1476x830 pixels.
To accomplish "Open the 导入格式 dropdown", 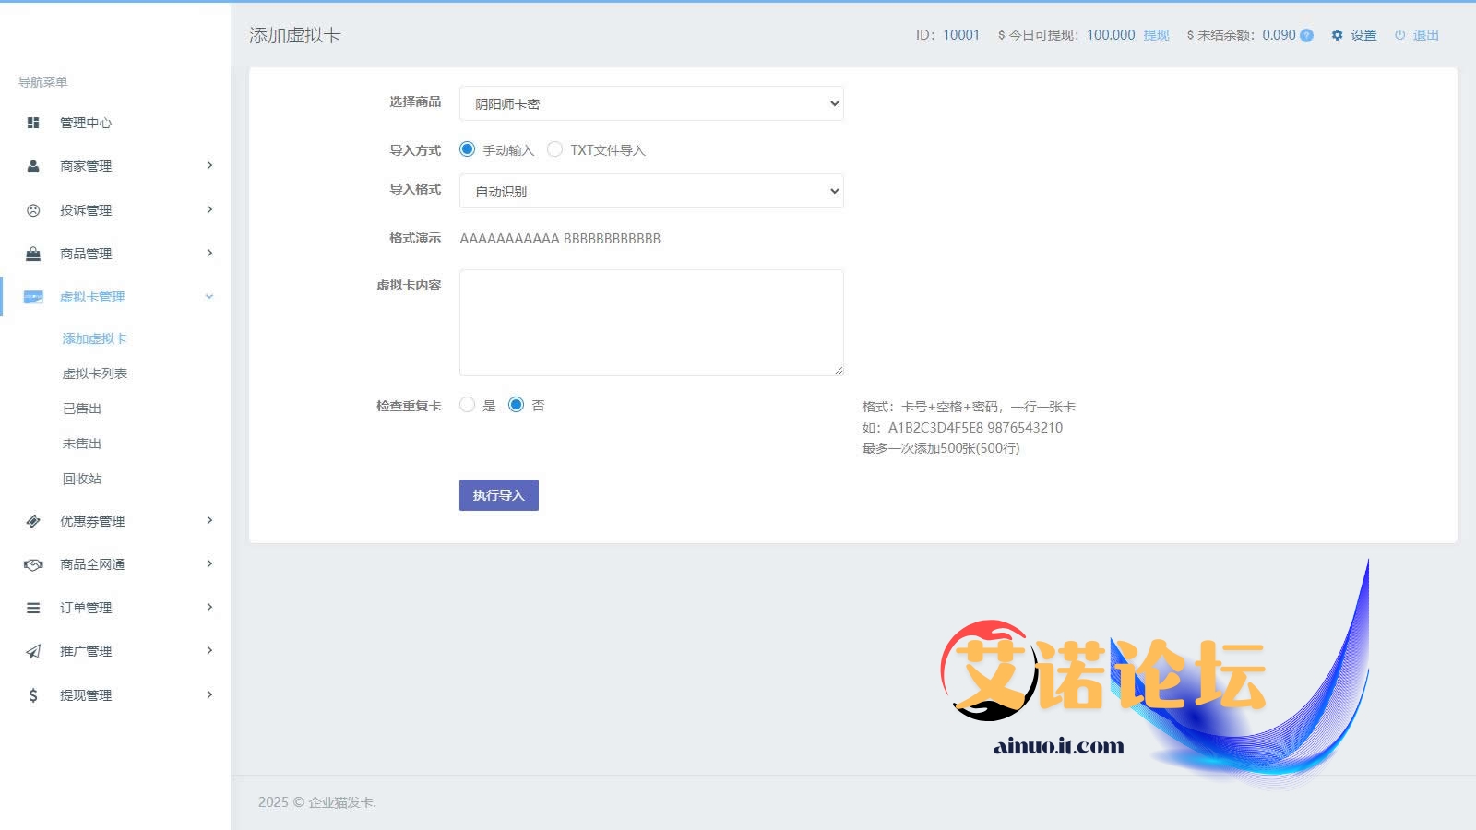I will point(651,191).
